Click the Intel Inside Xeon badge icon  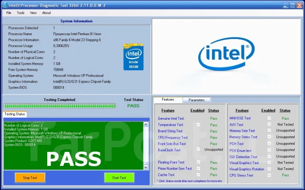pyautogui.click(x=133, y=57)
